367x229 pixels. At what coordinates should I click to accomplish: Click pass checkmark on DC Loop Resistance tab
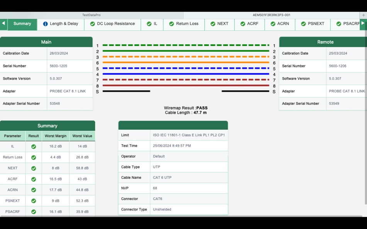click(92, 24)
